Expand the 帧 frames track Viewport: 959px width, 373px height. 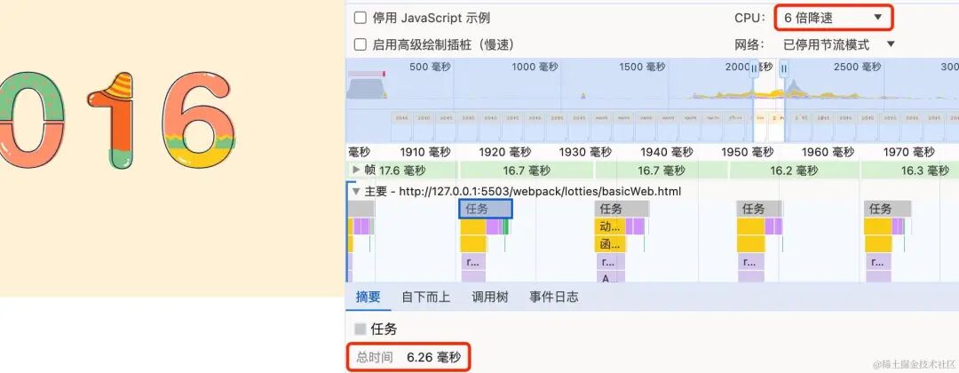click(x=356, y=170)
